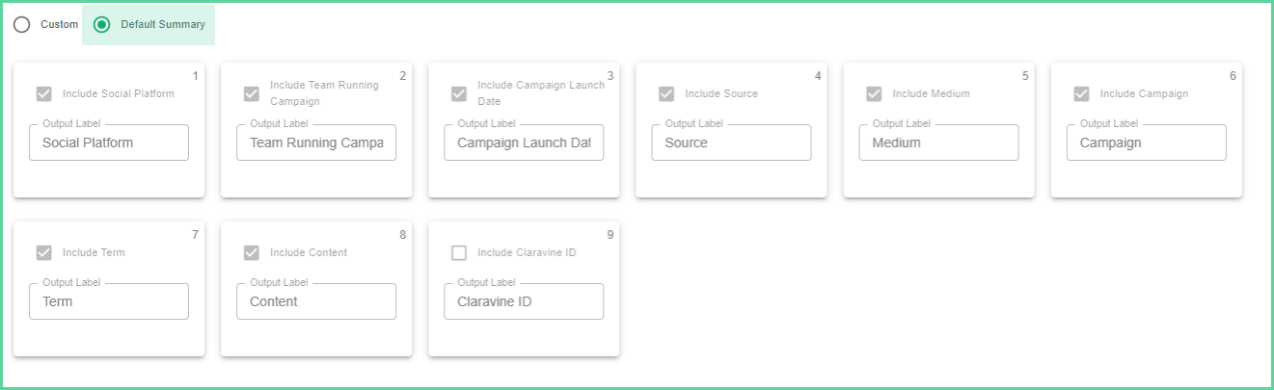Click the Source output label field
This screenshot has height=390, width=1274.
coord(731,143)
